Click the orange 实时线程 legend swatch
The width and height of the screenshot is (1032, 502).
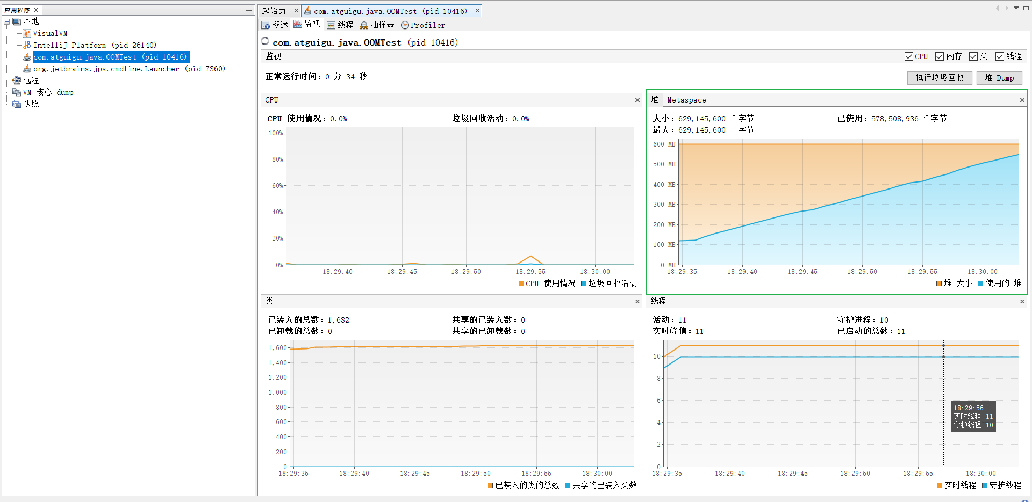[x=940, y=485]
